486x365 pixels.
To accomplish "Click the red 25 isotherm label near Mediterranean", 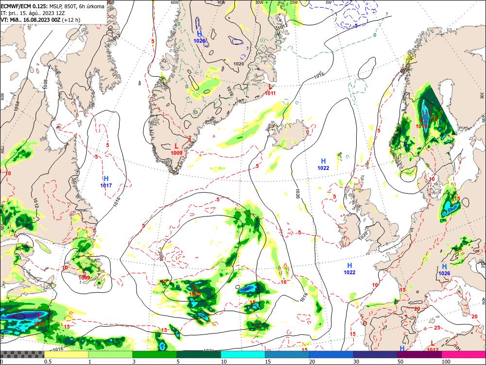I will tap(437, 328).
